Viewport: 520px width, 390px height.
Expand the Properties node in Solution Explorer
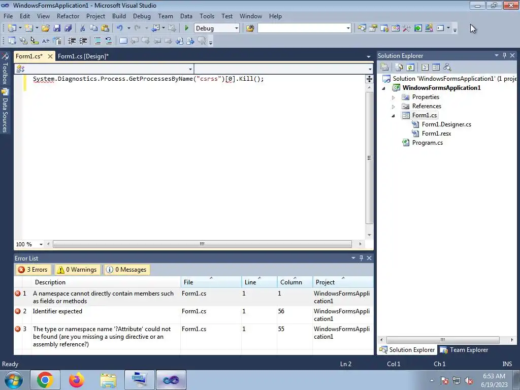pos(394,97)
